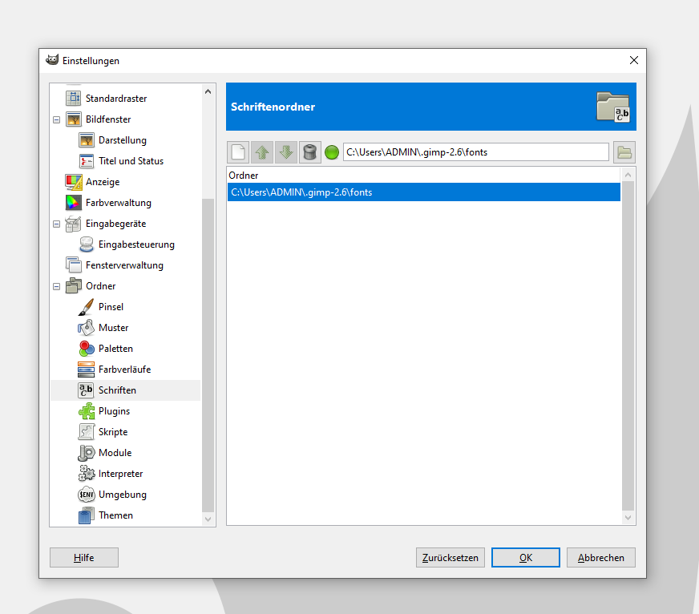The image size is (699, 614).
Task: Click the Hilfe button
Action: (x=84, y=558)
